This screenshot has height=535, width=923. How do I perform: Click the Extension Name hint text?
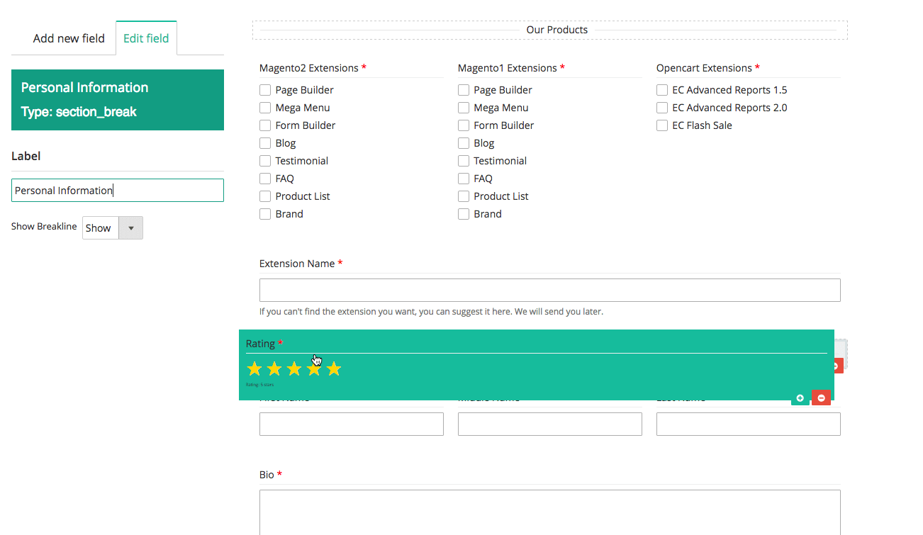431,311
